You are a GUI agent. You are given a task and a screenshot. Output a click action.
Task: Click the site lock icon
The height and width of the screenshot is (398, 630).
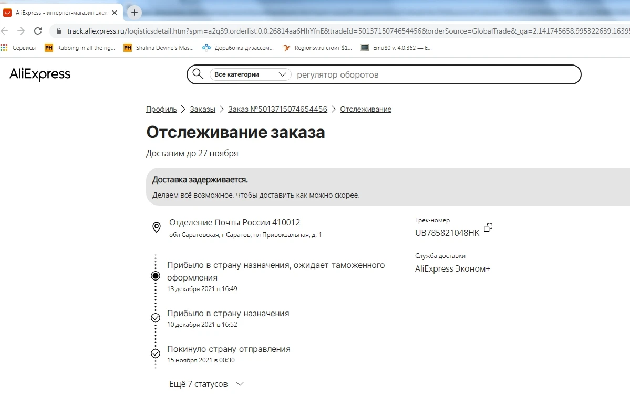(x=59, y=31)
